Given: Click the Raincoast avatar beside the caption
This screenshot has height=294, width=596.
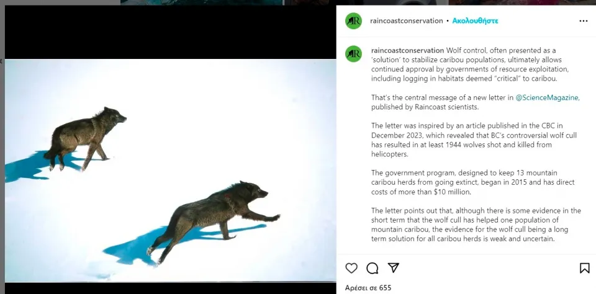Looking at the screenshot, I should pos(354,54).
